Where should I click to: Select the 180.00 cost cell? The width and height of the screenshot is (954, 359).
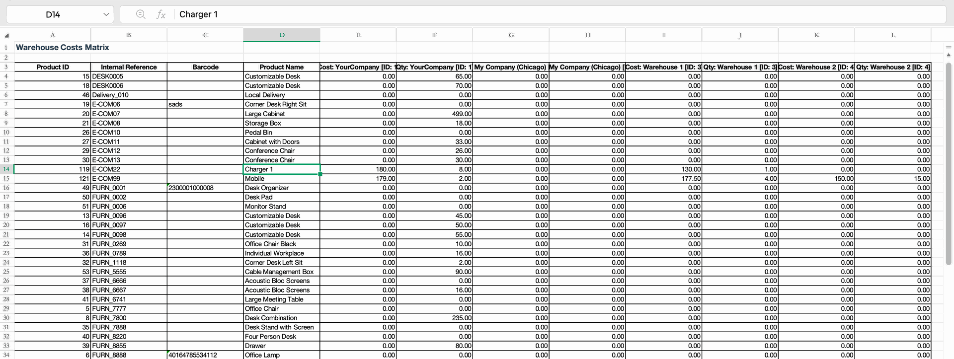tap(358, 169)
